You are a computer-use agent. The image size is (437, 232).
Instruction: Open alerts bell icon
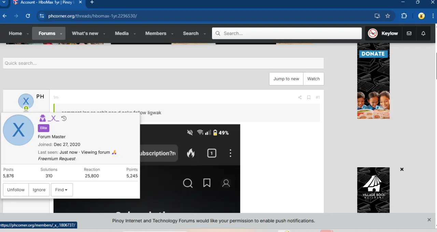point(423,33)
